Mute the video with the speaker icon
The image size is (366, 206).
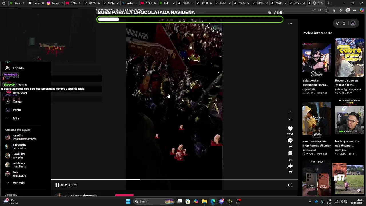pyautogui.click(x=290, y=185)
